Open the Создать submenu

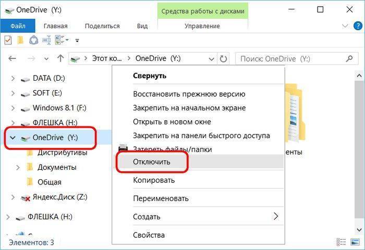pyautogui.click(x=198, y=217)
